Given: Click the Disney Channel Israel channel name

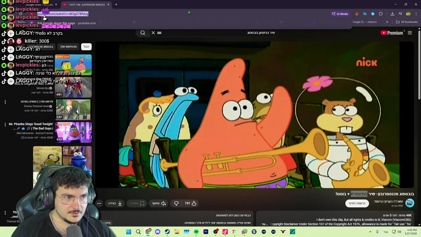Looking at the screenshot, I should pyautogui.click(x=36, y=106).
